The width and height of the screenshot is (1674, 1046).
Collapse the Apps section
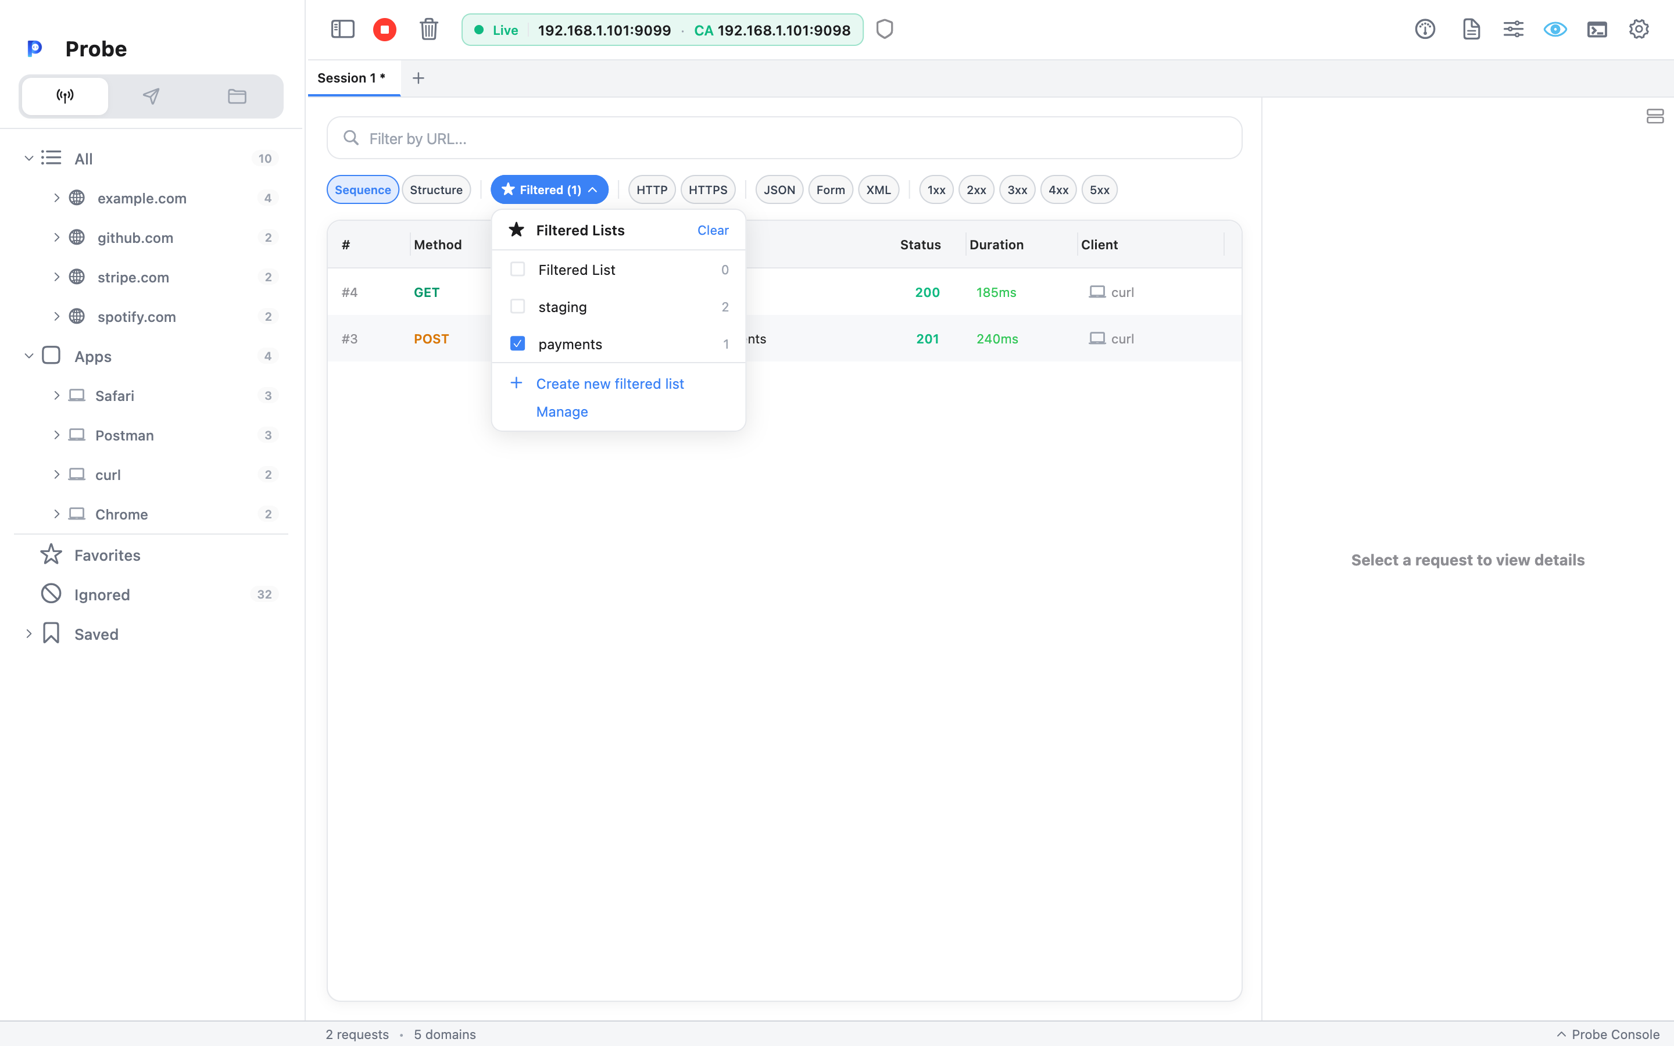[29, 356]
